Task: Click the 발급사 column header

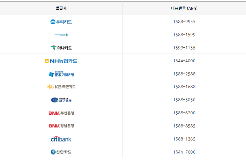Action: 61,8
